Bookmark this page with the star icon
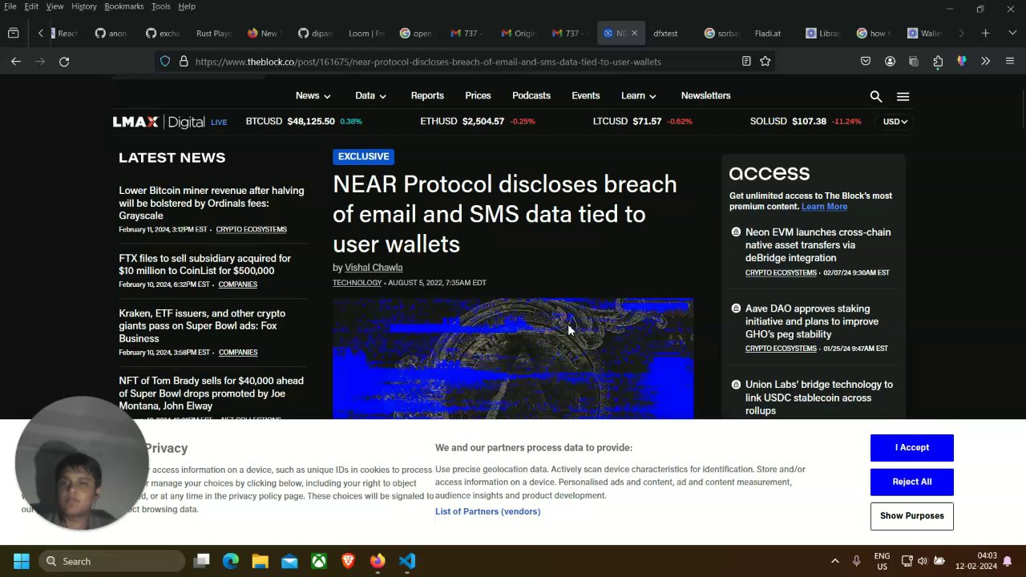The image size is (1026, 577). [765, 61]
